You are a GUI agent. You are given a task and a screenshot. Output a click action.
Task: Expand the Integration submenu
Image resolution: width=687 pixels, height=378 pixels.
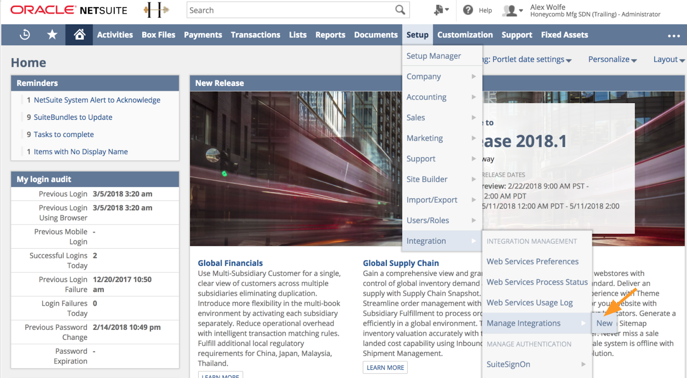tap(442, 241)
